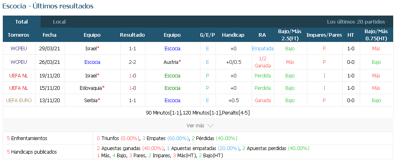396x162 pixels.
Task: Switch to the Local tab
Action: tap(59, 22)
